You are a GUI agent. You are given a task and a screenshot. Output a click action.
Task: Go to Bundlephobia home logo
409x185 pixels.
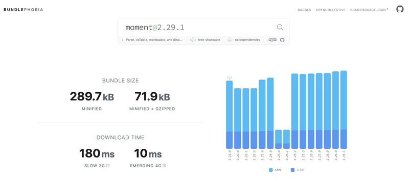pos(24,10)
